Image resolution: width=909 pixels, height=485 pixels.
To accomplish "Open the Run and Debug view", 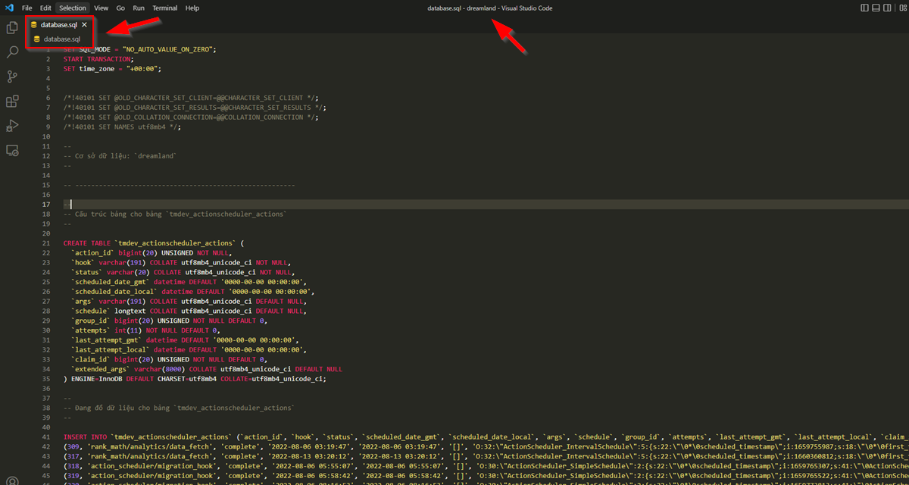I will (11, 126).
